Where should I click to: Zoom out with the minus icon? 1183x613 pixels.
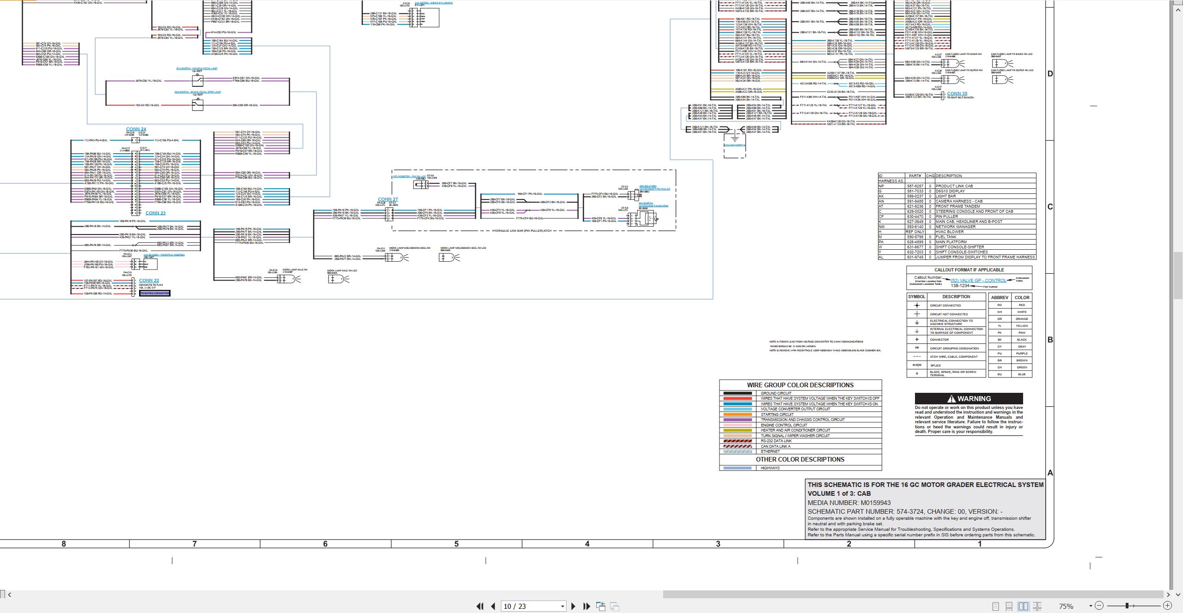(1099, 606)
